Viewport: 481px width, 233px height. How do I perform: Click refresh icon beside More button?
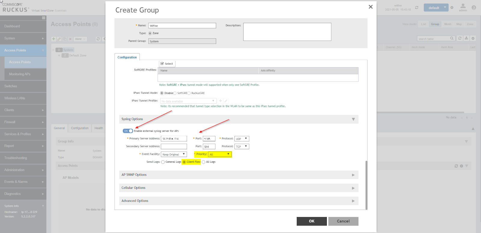click(98, 39)
